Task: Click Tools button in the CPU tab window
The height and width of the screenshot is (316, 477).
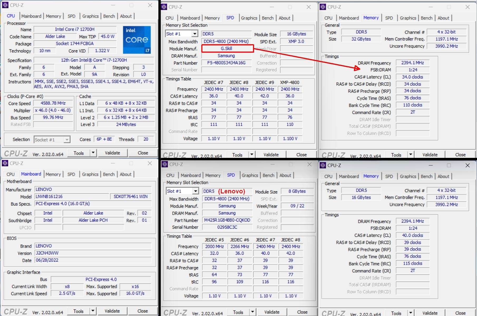Action: pyautogui.click(x=79, y=153)
